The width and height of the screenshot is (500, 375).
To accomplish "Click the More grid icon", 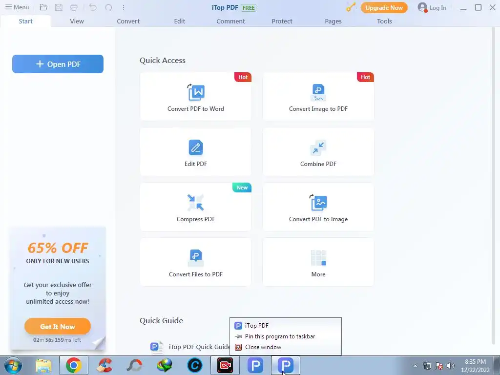I will [x=318, y=258].
